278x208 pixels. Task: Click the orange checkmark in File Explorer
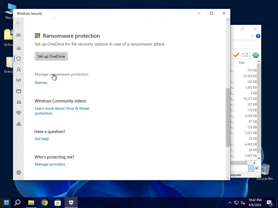pos(236,55)
